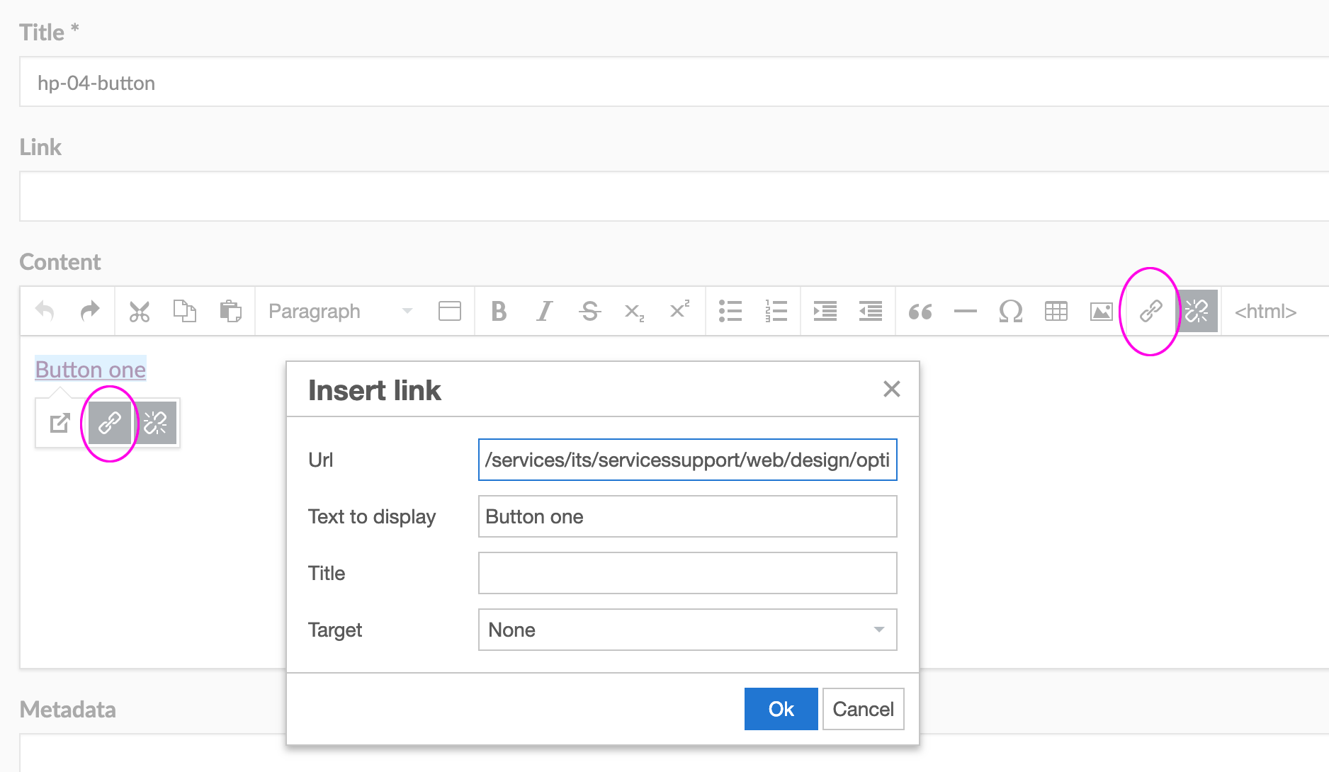Click the Button one hyperlink in editor
1329x772 pixels.
(91, 369)
